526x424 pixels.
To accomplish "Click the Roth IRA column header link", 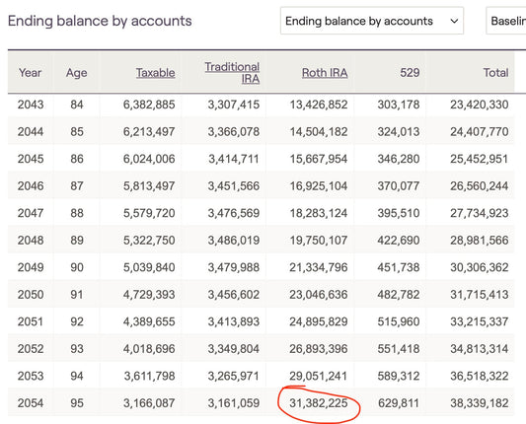I will 325,73.
